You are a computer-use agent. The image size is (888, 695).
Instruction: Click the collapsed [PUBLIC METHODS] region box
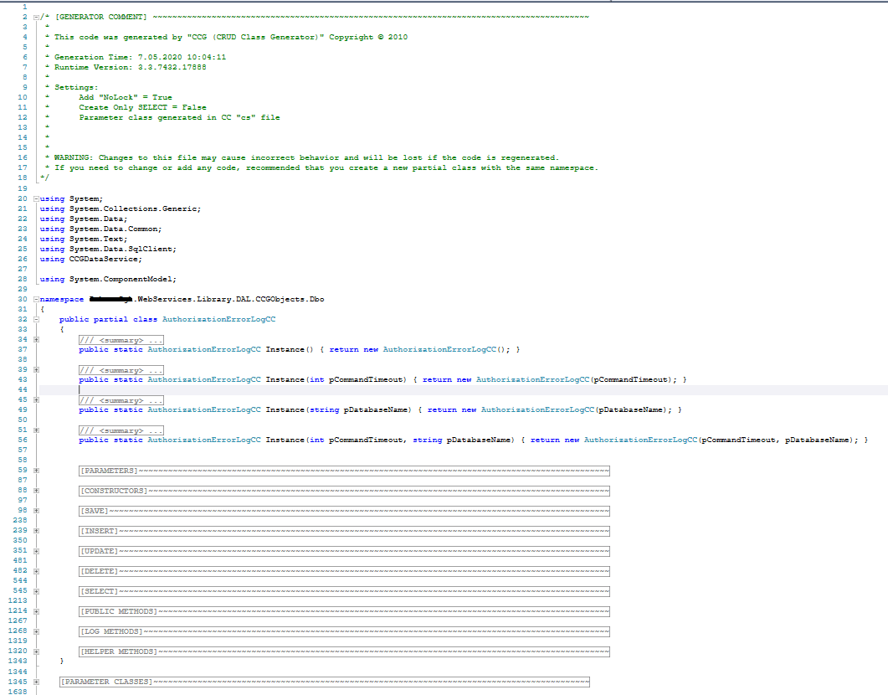point(344,612)
